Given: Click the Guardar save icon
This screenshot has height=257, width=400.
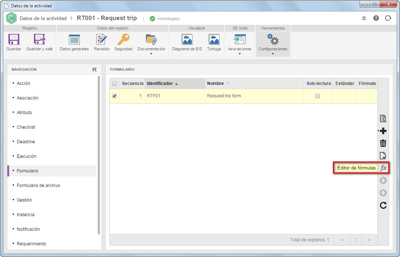Looking at the screenshot, I should pos(14,39).
